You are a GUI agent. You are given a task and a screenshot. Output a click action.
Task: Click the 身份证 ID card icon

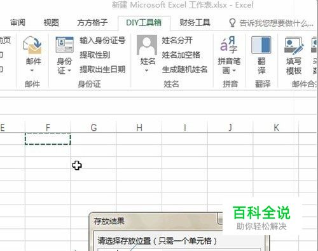tap(64, 44)
